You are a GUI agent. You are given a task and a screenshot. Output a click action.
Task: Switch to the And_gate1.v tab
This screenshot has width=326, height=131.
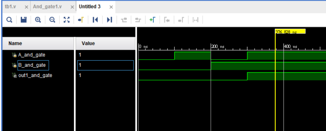click(47, 7)
